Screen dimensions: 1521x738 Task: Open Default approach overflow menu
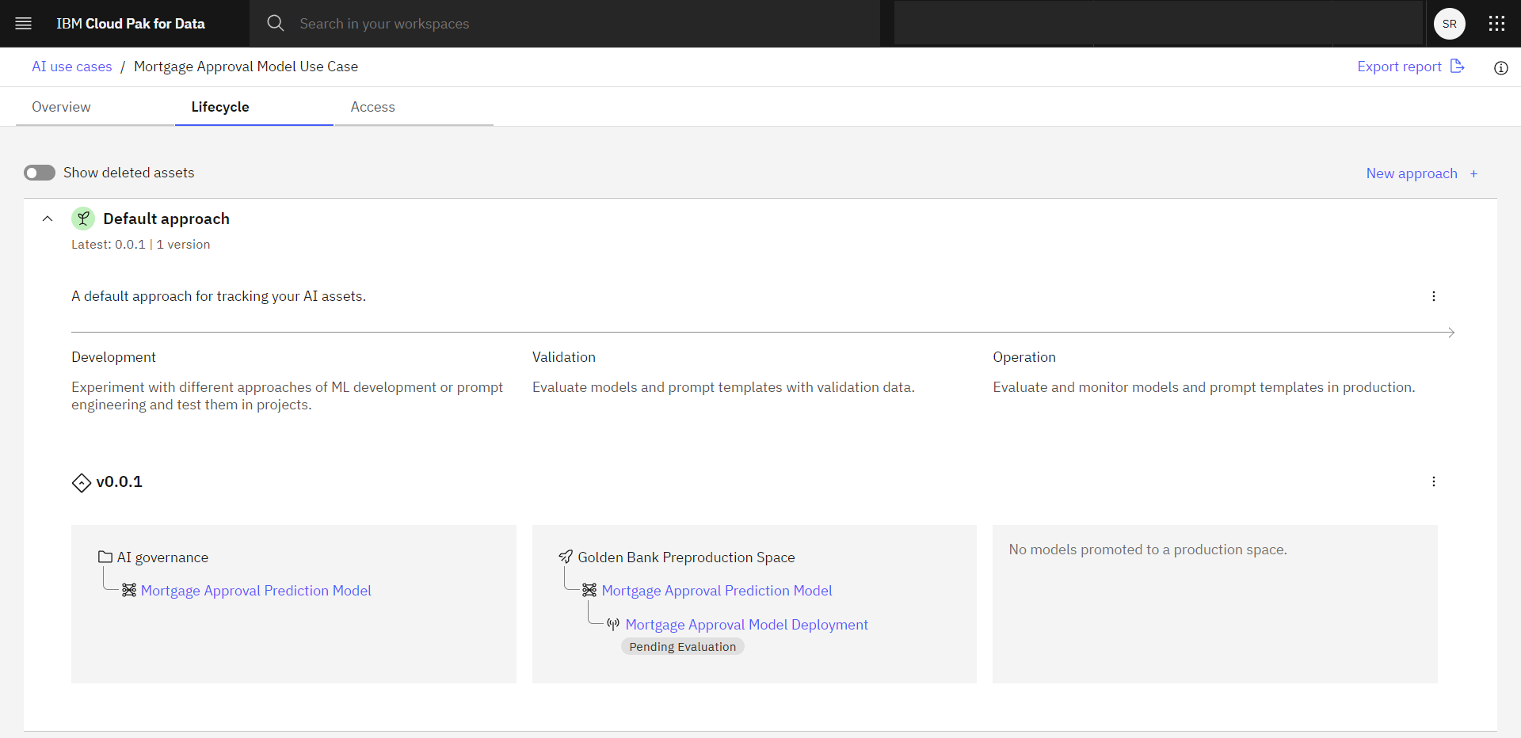click(x=1433, y=296)
